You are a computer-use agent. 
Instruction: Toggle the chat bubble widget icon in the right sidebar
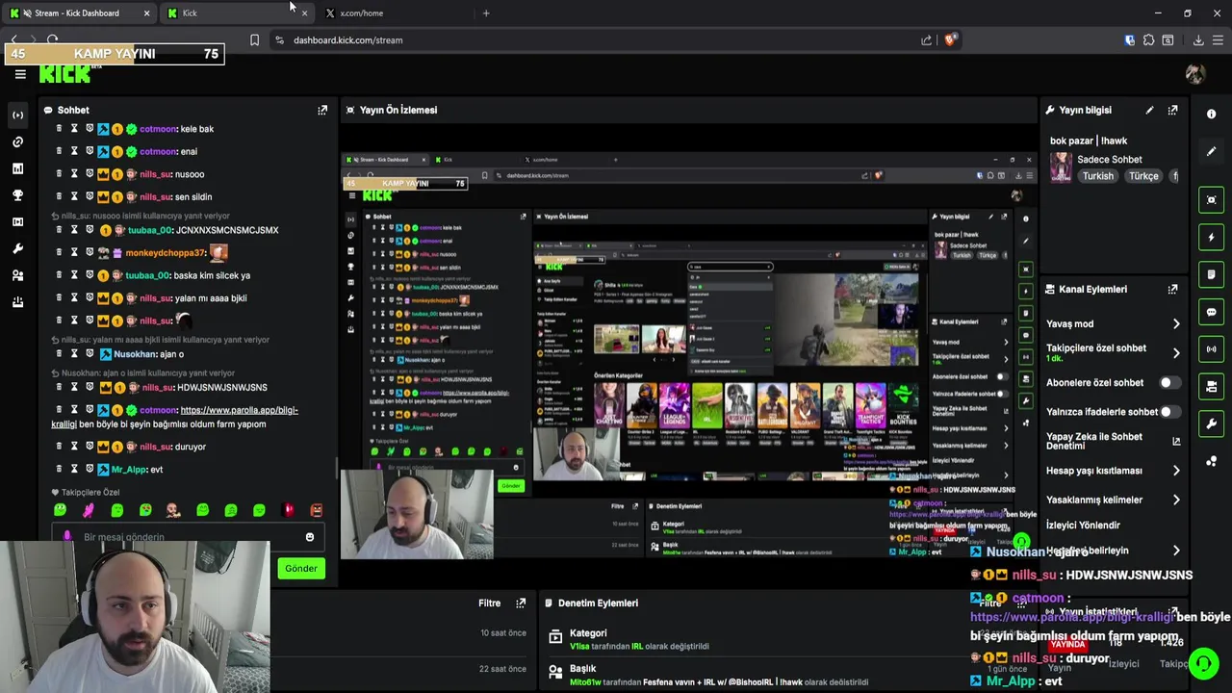(1211, 312)
